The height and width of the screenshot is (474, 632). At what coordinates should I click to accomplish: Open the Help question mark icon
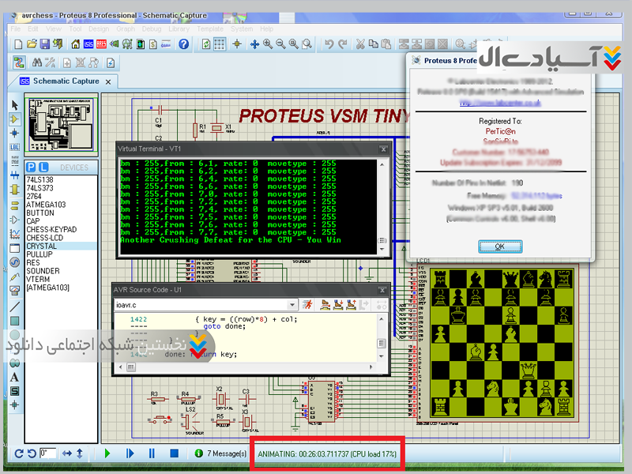(184, 44)
